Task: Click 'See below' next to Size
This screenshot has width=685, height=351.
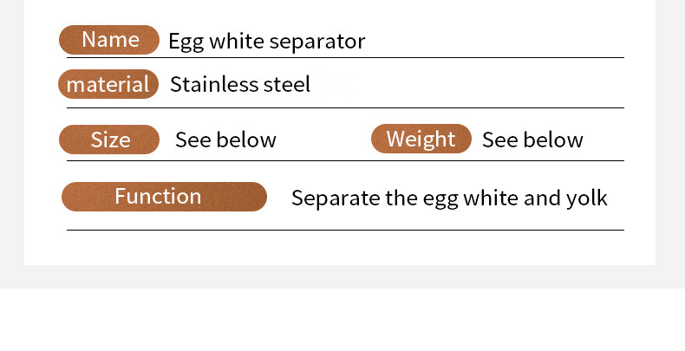Action: point(225,140)
